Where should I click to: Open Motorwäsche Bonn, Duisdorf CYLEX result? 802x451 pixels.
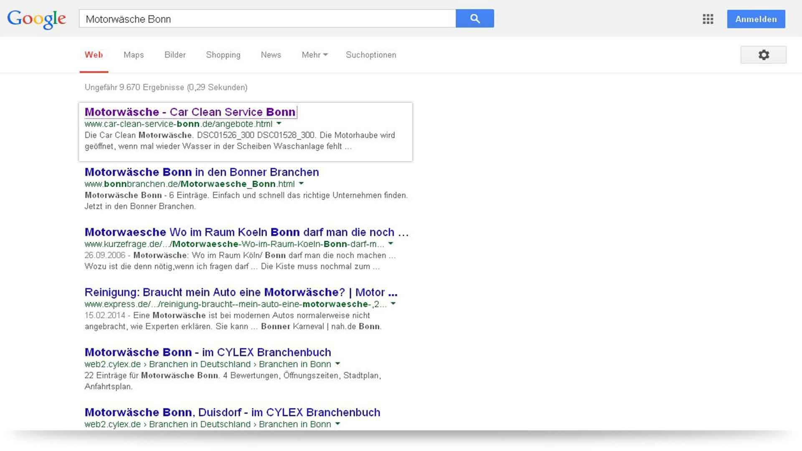(232, 413)
